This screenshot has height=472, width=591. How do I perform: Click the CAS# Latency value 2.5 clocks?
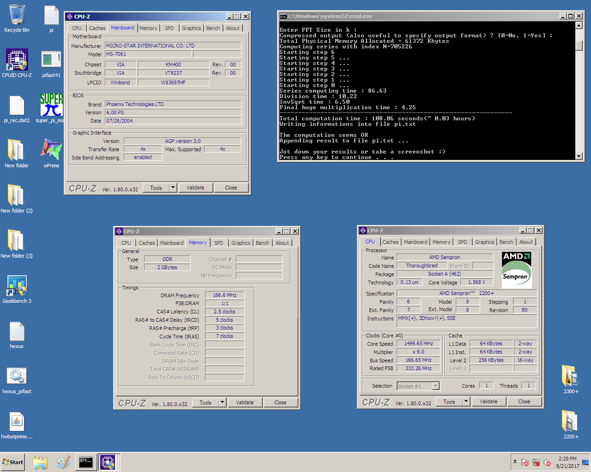coord(224,312)
